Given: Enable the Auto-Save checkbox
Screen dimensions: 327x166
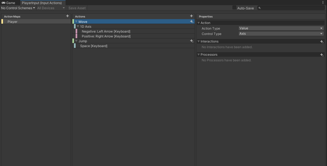Looking at the screenshot, I should click(234, 8).
